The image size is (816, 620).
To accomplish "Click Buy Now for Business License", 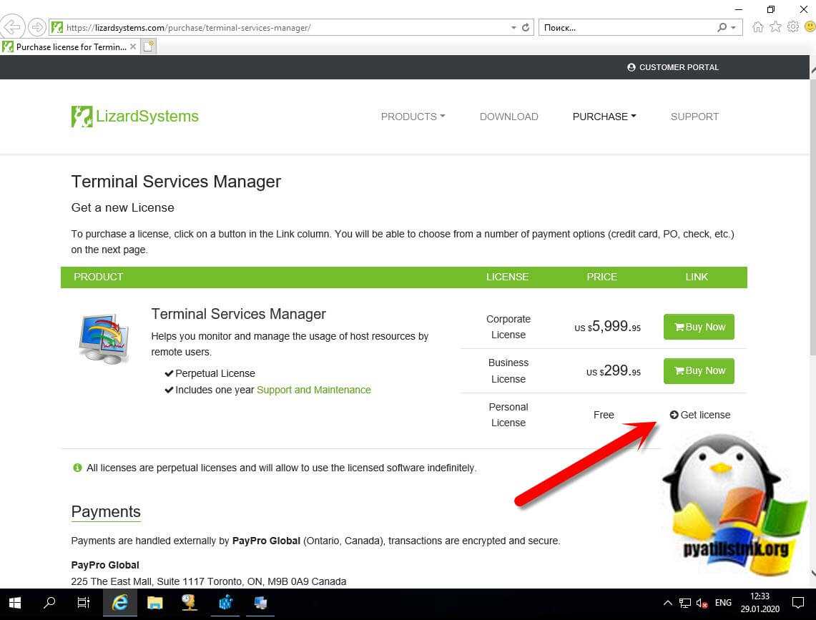I will coord(699,370).
